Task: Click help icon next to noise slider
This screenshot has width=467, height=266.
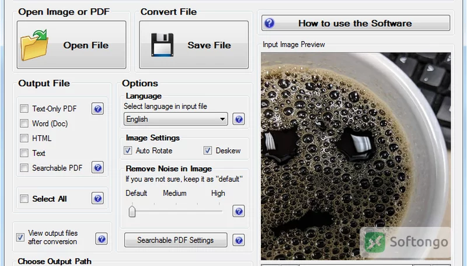Action: click(239, 211)
